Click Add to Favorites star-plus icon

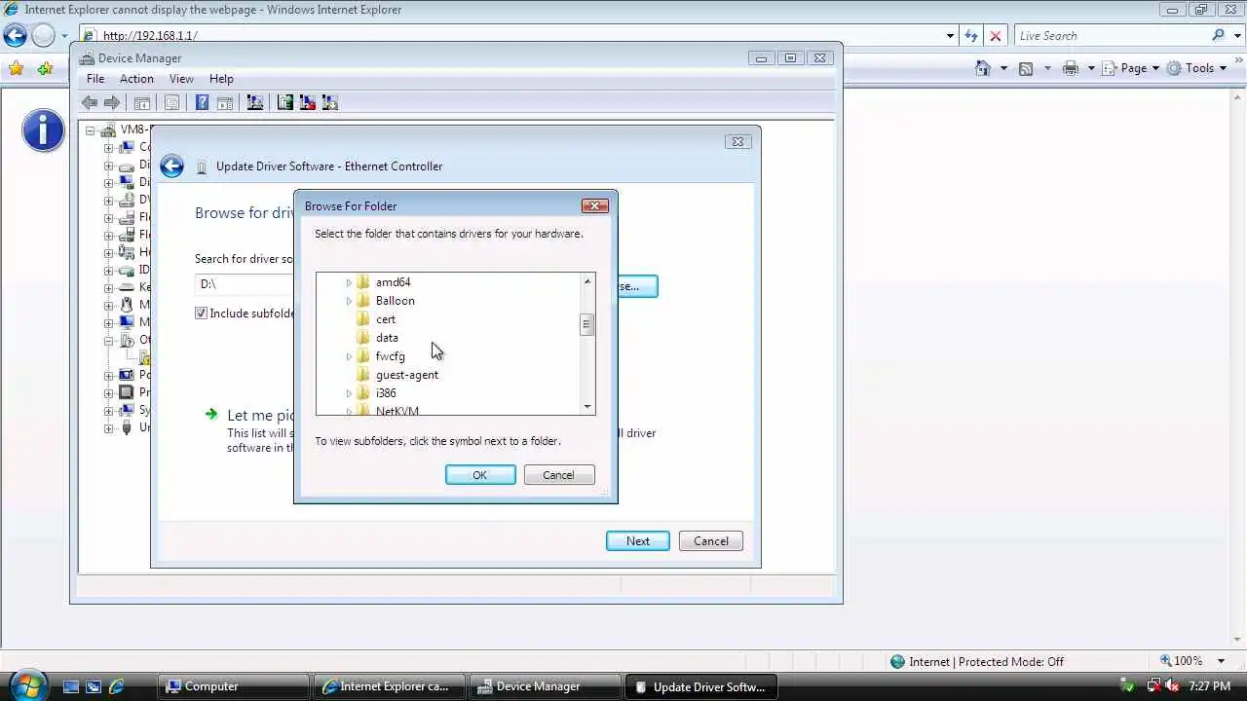pyautogui.click(x=45, y=68)
